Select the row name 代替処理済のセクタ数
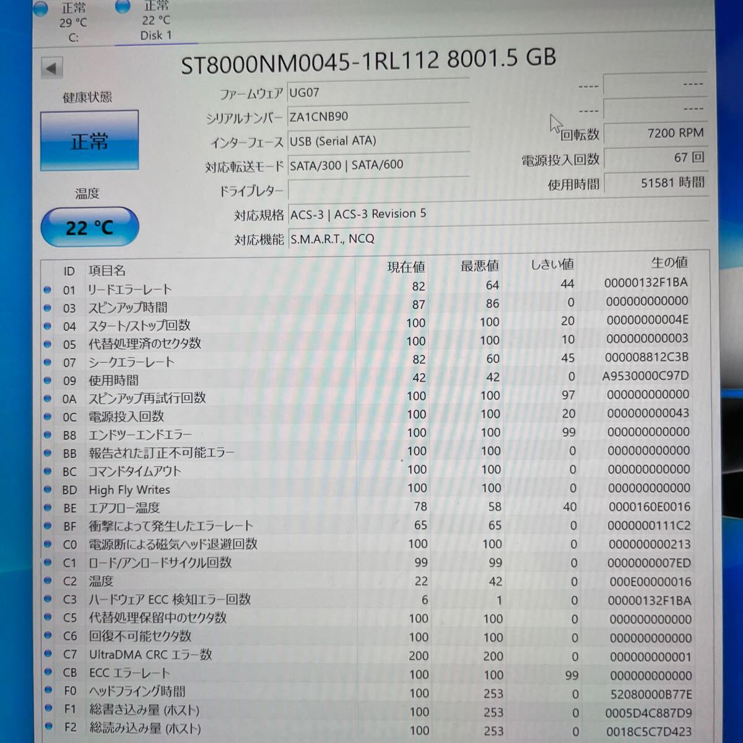 coord(145,344)
